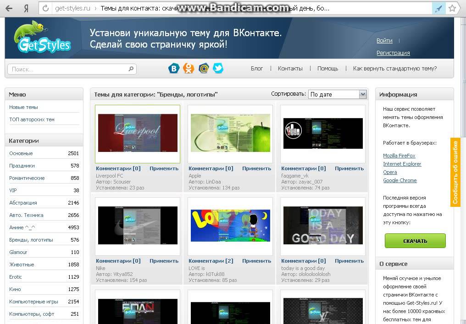Apply the 'today is a good day' theme

(349, 261)
